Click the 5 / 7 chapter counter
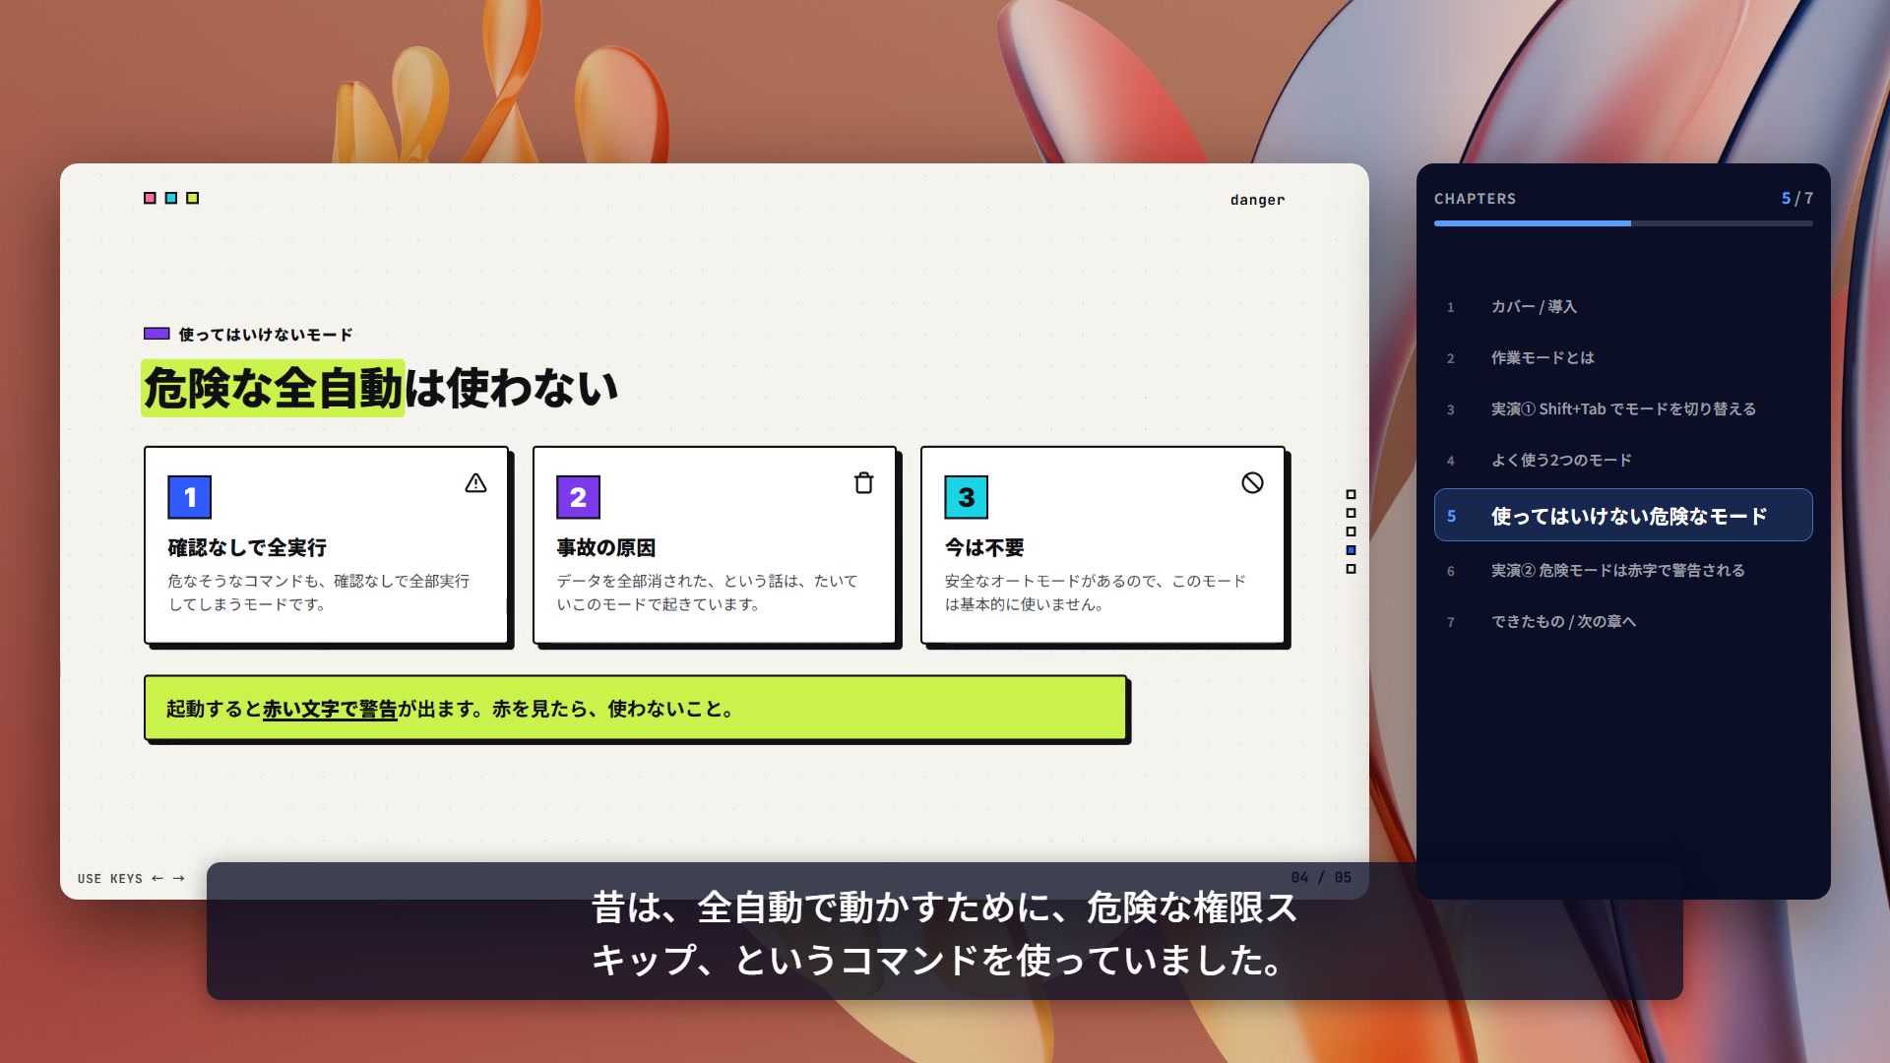 (x=1796, y=199)
